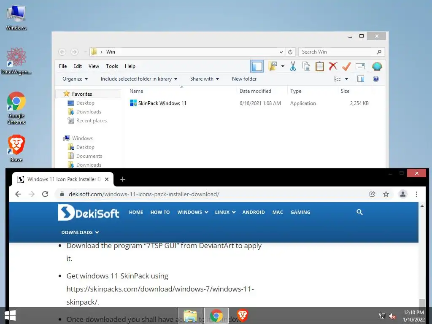Open dropdown arrow beside folder checkmark icon
This screenshot has height=324, width=432.
click(x=283, y=66)
